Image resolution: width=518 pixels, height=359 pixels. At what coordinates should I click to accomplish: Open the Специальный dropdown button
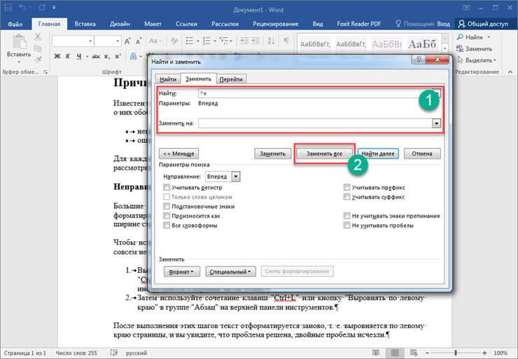click(x=230, y=271)
